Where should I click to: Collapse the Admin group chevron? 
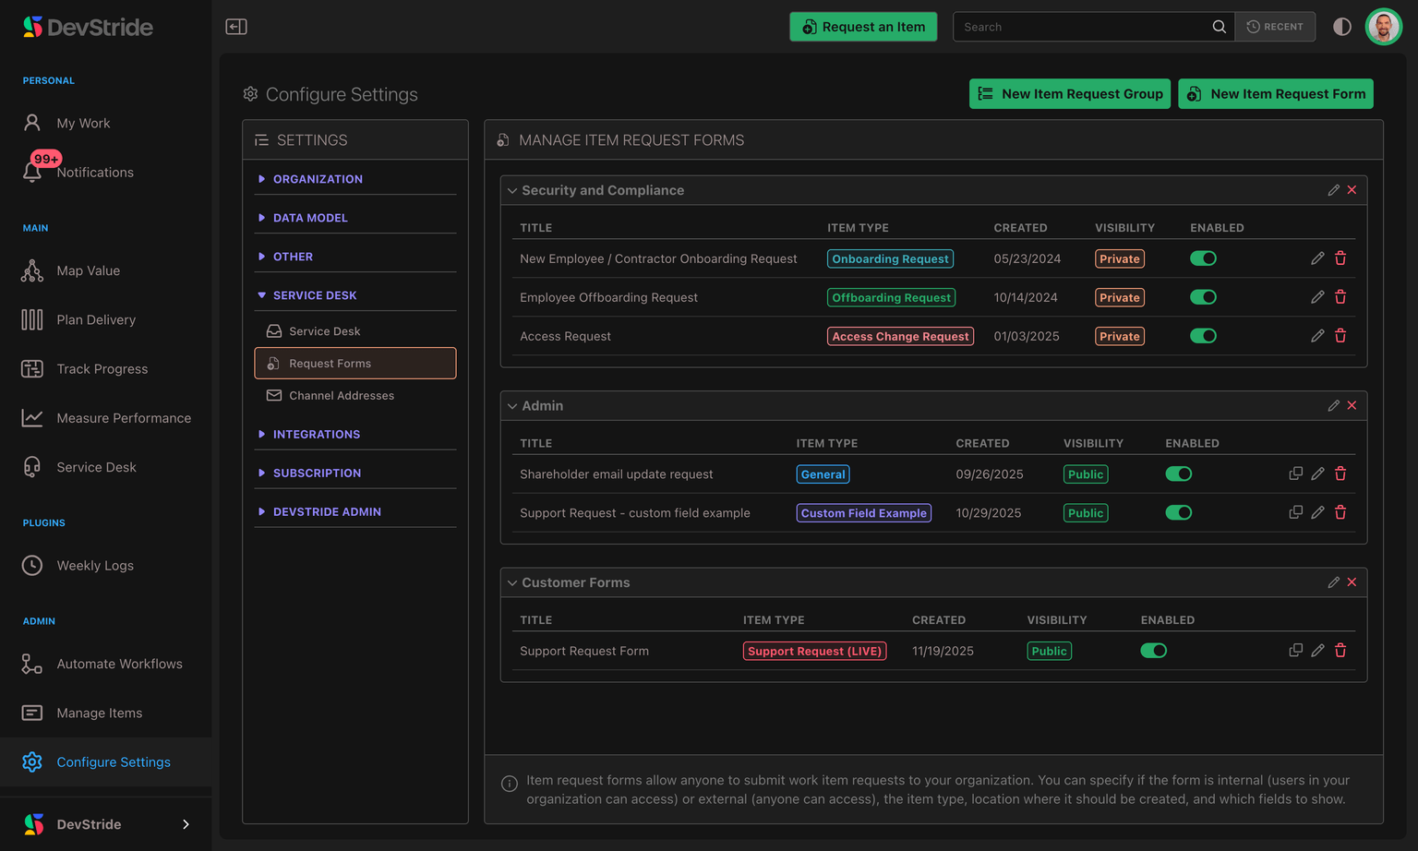pyautogui.click(x=512, y=406)
